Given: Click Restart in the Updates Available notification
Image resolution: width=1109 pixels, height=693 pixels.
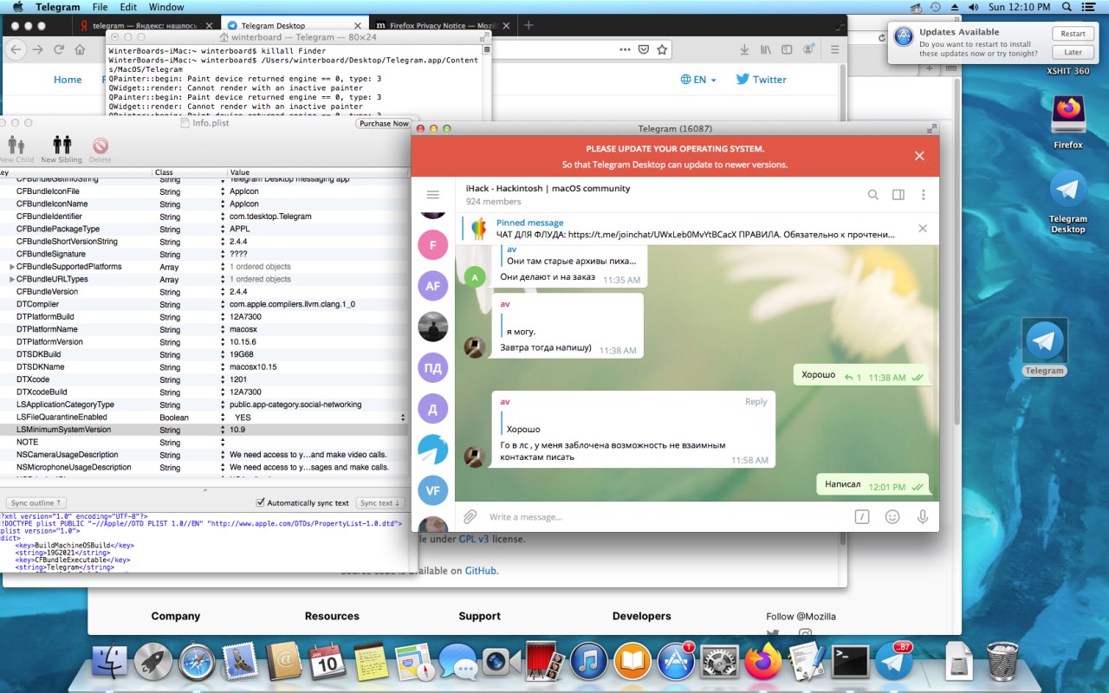Looking at the screenshot, I should click(x=1073, y=34).
